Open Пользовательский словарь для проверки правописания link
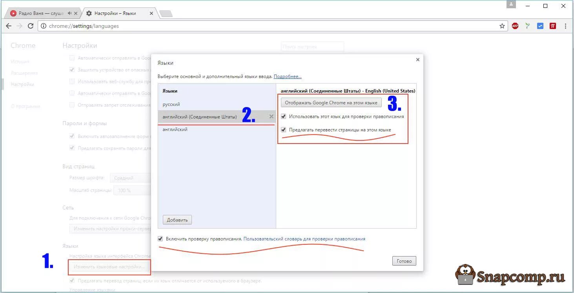574x293 pixels. click(x=304, y=238)
